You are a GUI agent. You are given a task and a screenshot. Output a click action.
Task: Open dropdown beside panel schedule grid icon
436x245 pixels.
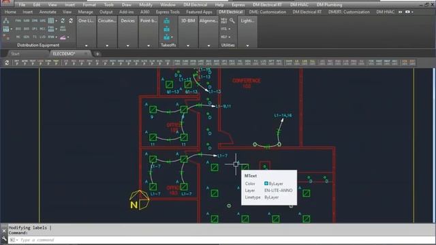56,21
